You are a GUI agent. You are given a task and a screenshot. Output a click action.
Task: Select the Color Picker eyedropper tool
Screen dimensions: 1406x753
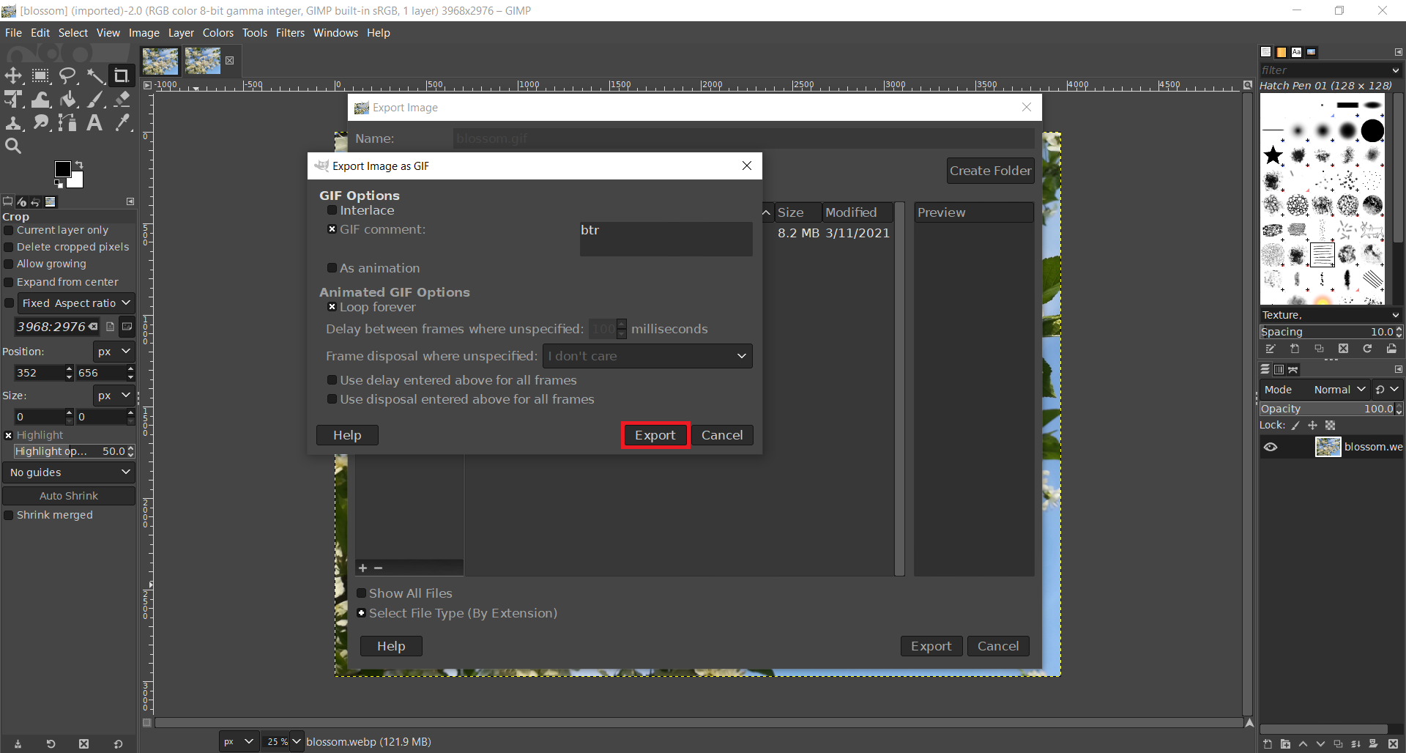coord(122,123)
